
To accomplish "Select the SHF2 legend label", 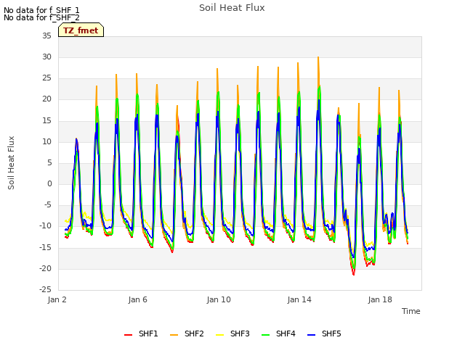I will [x=194, y=333].
